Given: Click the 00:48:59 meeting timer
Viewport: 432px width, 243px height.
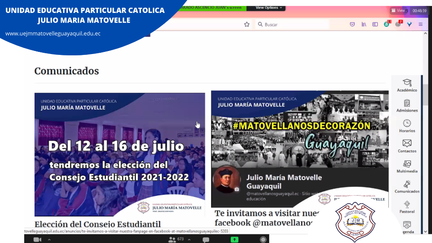Looking at the screenshot, I should pos(419,11).
